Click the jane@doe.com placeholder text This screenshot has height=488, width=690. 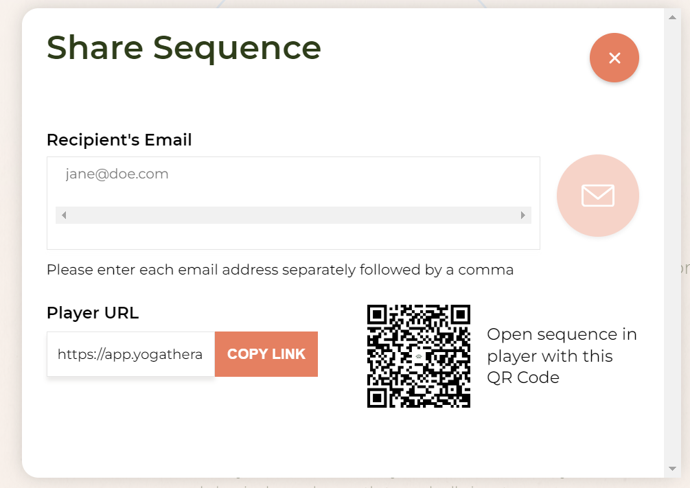pyautogui.click(x=117, y=174)
